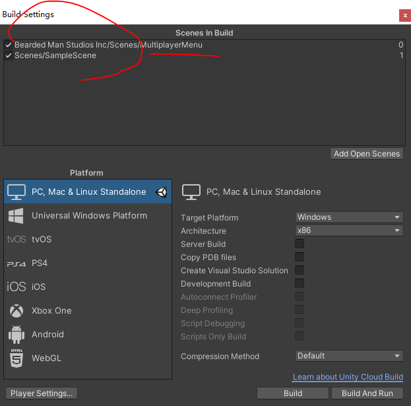Open the Compression Method dropdown
The width and height of the screenshot is (411, 406).
pyautogui.click(x=349, y=356)
